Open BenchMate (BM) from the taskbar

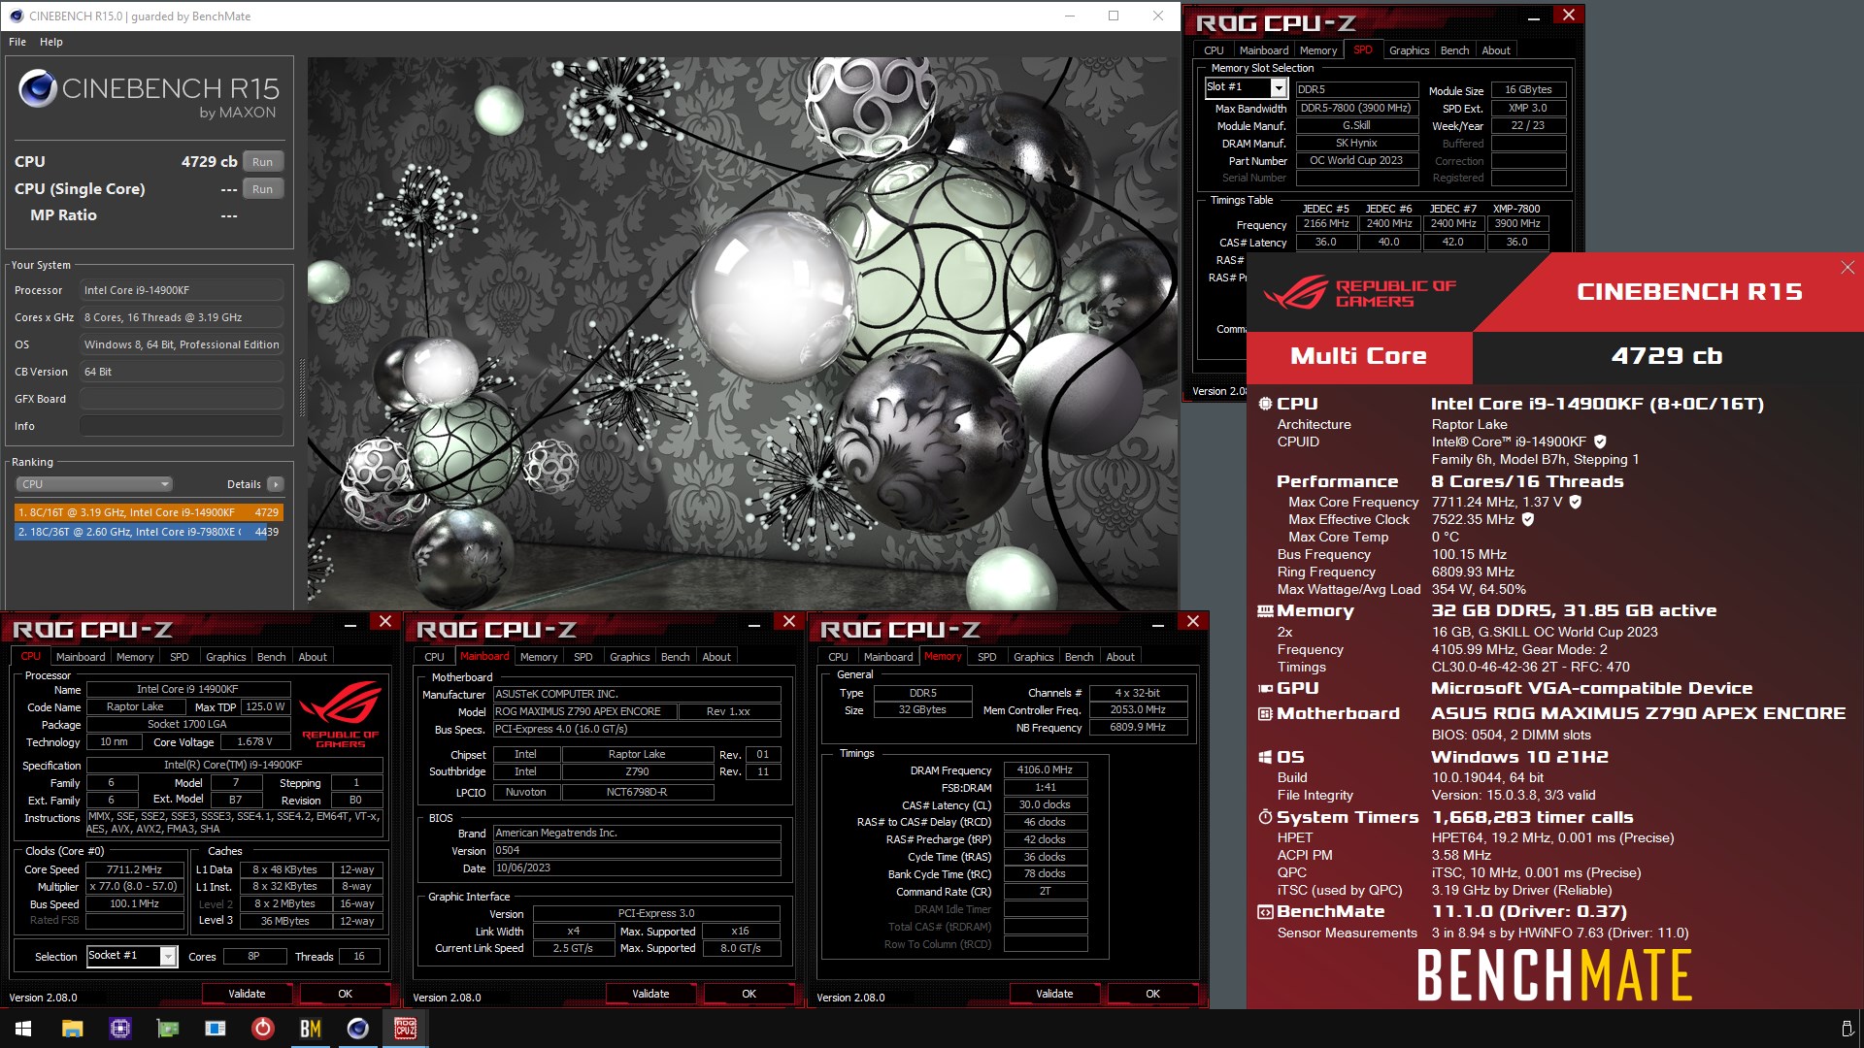coord(311,1029)
